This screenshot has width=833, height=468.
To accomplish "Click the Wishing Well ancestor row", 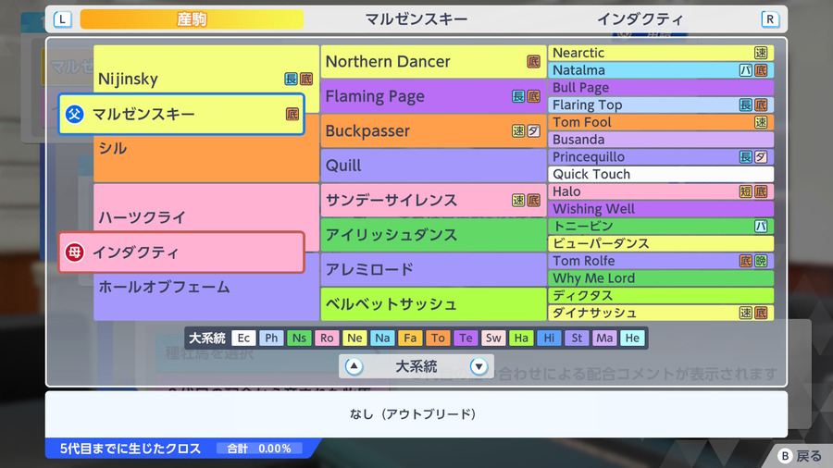I will point(661,209).
